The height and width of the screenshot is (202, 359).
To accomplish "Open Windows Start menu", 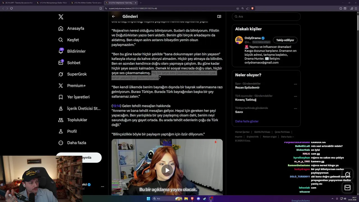I will [x=148, y=199].
